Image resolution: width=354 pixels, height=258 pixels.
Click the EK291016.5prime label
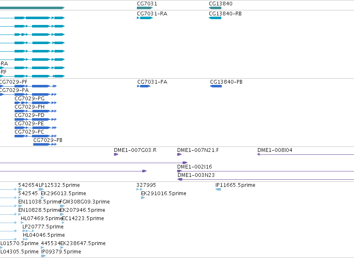[163, 193]
